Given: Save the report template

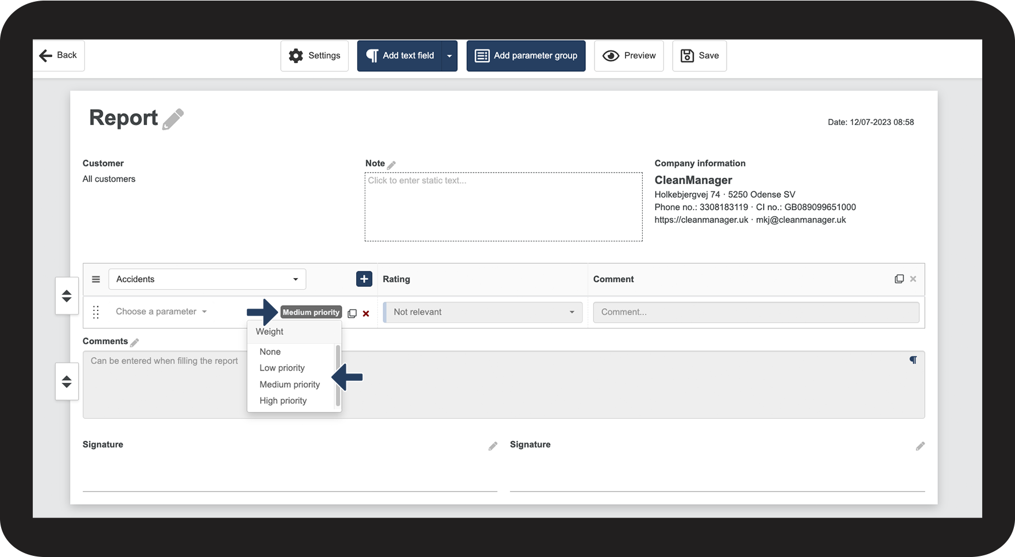Looking at the screenshot, I should [x=700, y=56].
